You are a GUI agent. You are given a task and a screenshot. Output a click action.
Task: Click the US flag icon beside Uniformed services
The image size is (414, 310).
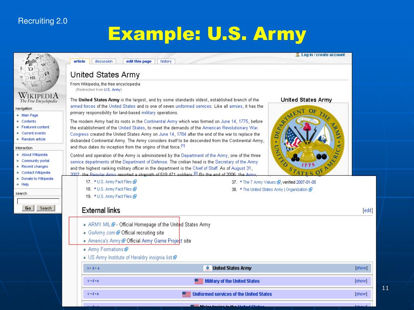click(x=186, y=294)
